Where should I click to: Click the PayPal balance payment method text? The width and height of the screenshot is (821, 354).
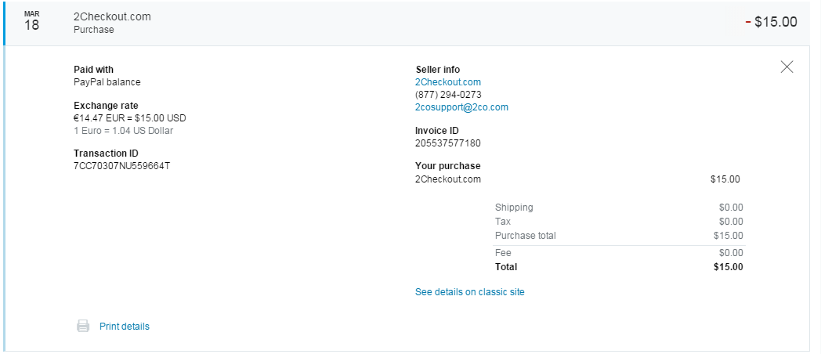coord(107,82)
